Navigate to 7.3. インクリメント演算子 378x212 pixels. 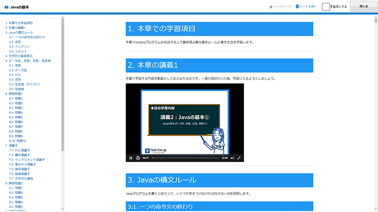tap(27, 160)
